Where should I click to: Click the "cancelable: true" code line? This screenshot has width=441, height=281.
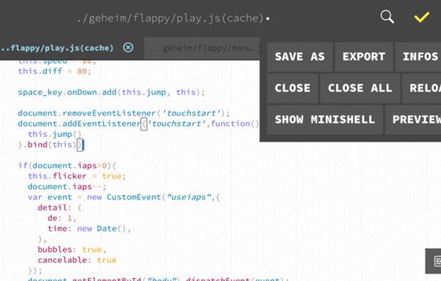pos(77,260)
